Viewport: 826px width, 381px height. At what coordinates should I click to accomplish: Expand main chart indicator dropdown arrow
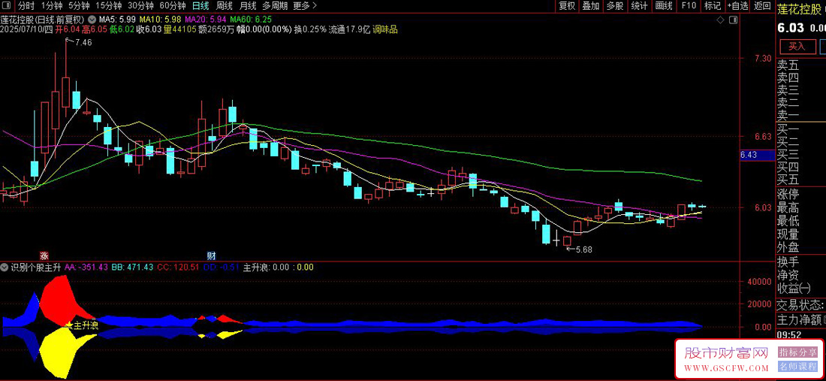point(91,20)
